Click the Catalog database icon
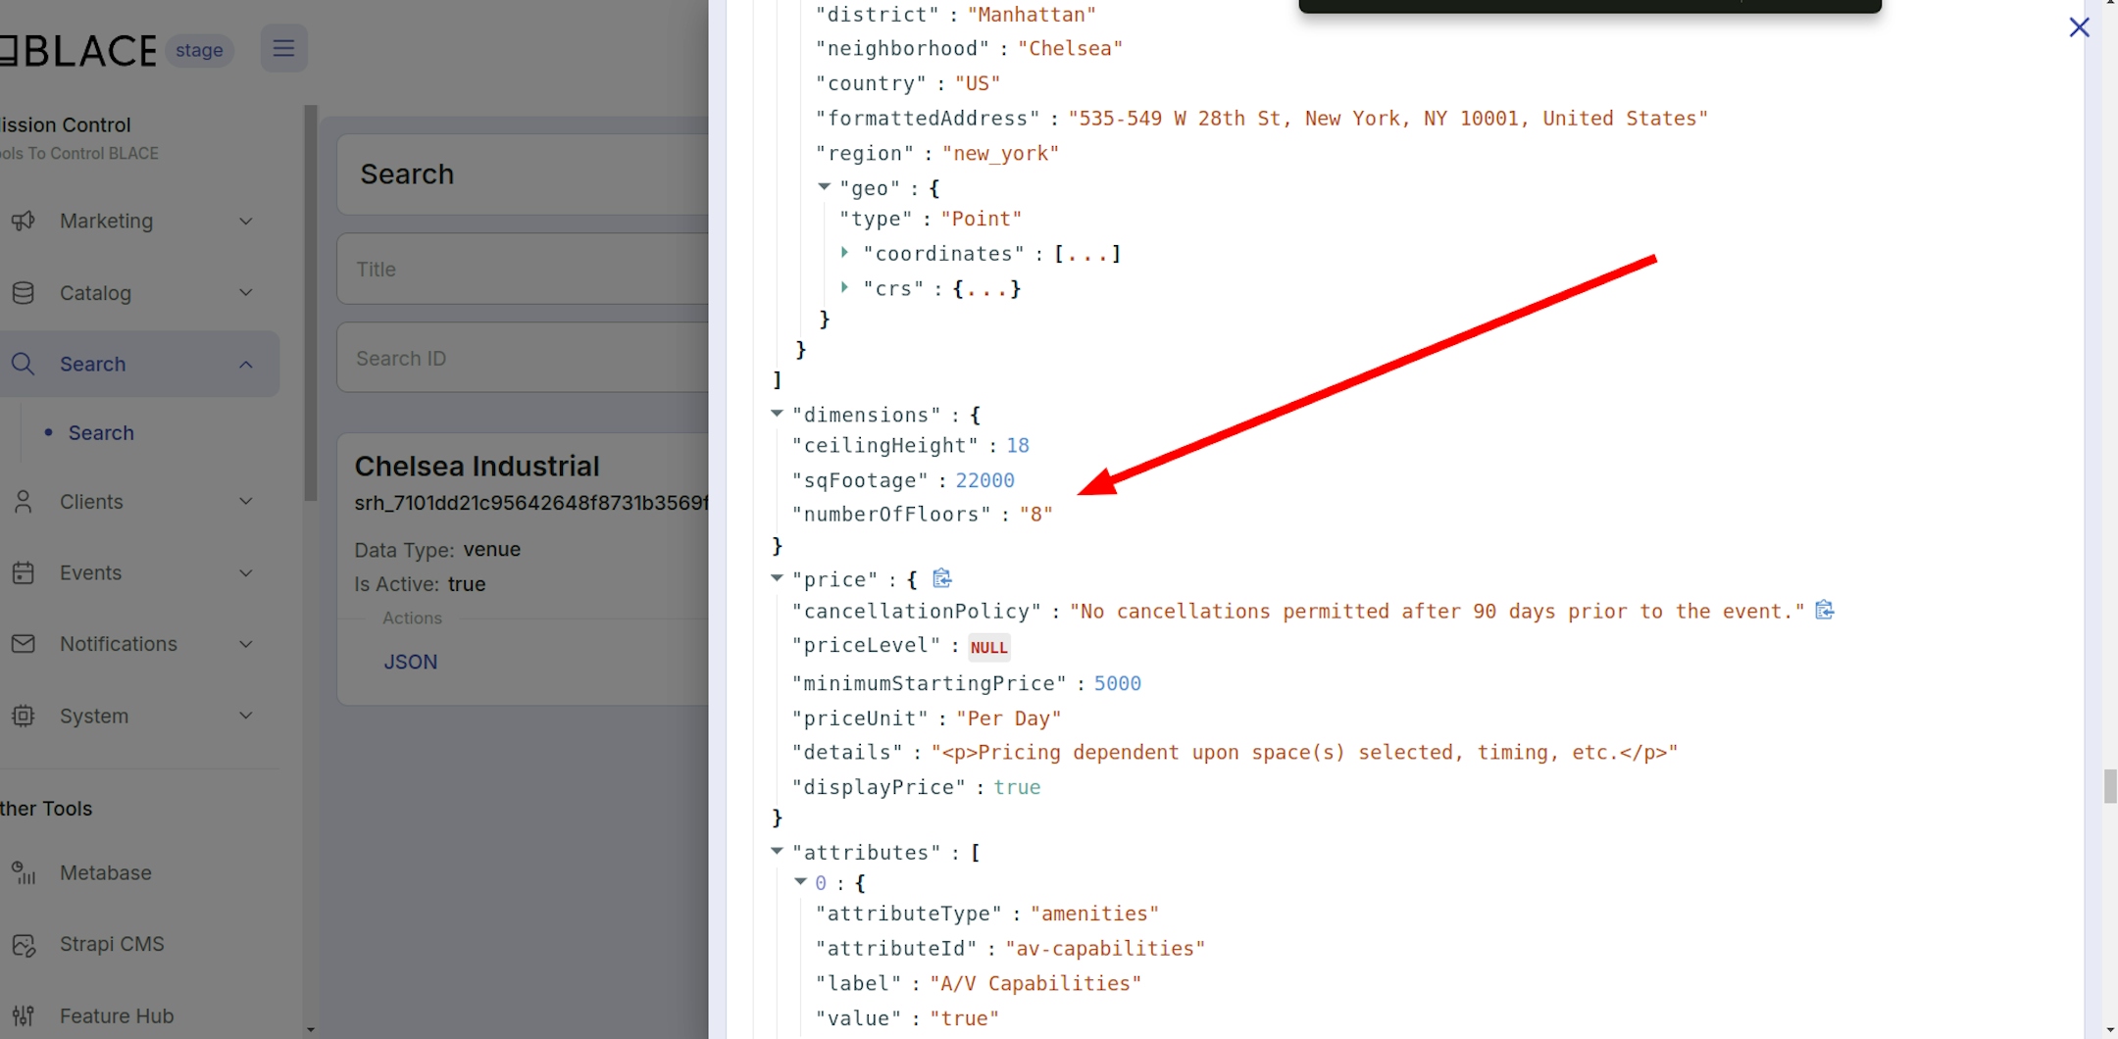 (x=24, y=293)
